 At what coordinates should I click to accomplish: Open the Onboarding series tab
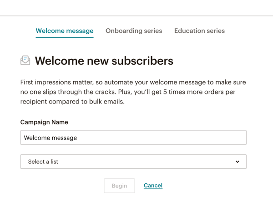pyautogui.click(x=134, y=31)
